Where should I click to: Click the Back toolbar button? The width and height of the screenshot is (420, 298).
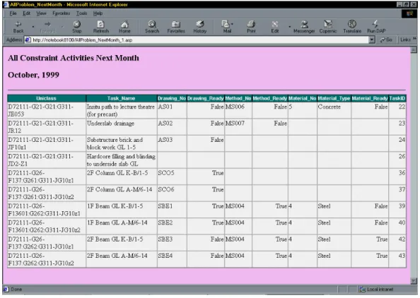(x=18, y=27)
